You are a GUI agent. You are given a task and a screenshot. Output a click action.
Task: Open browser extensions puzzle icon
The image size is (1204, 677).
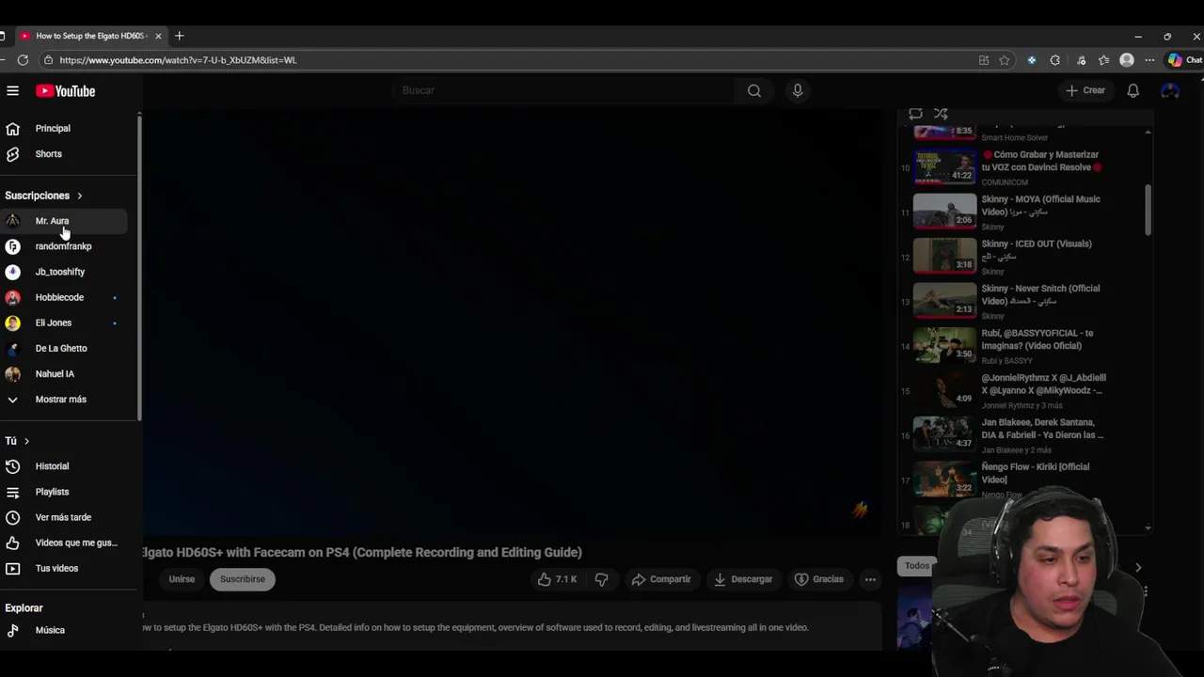(x=1055, y=60)
